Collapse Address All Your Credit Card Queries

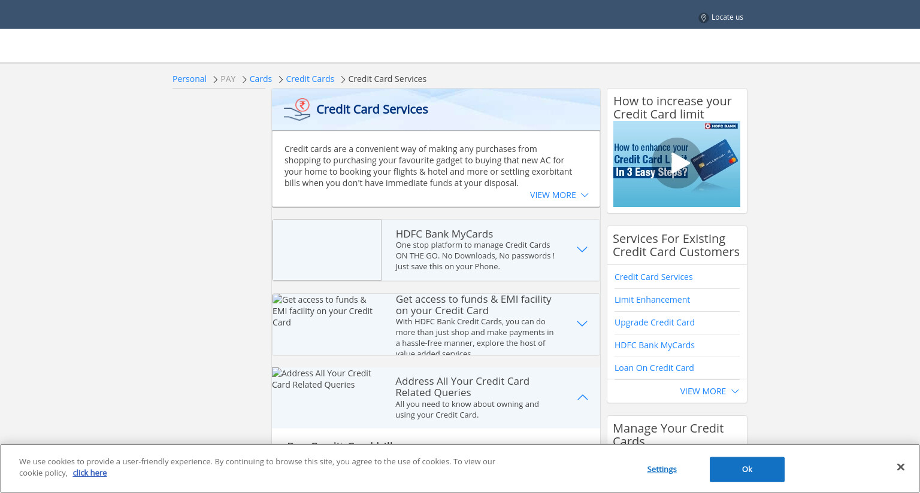pyautogui.click(x=582, y=397)
